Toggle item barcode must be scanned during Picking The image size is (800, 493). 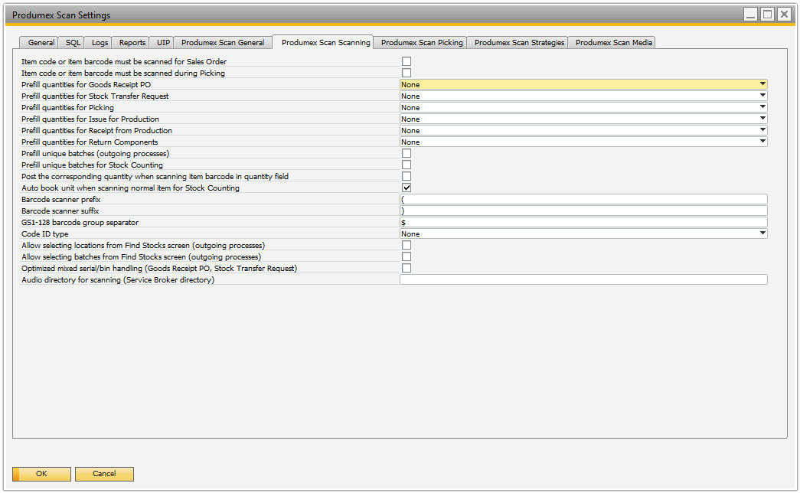pyautogui.click(x=406, y=73)
